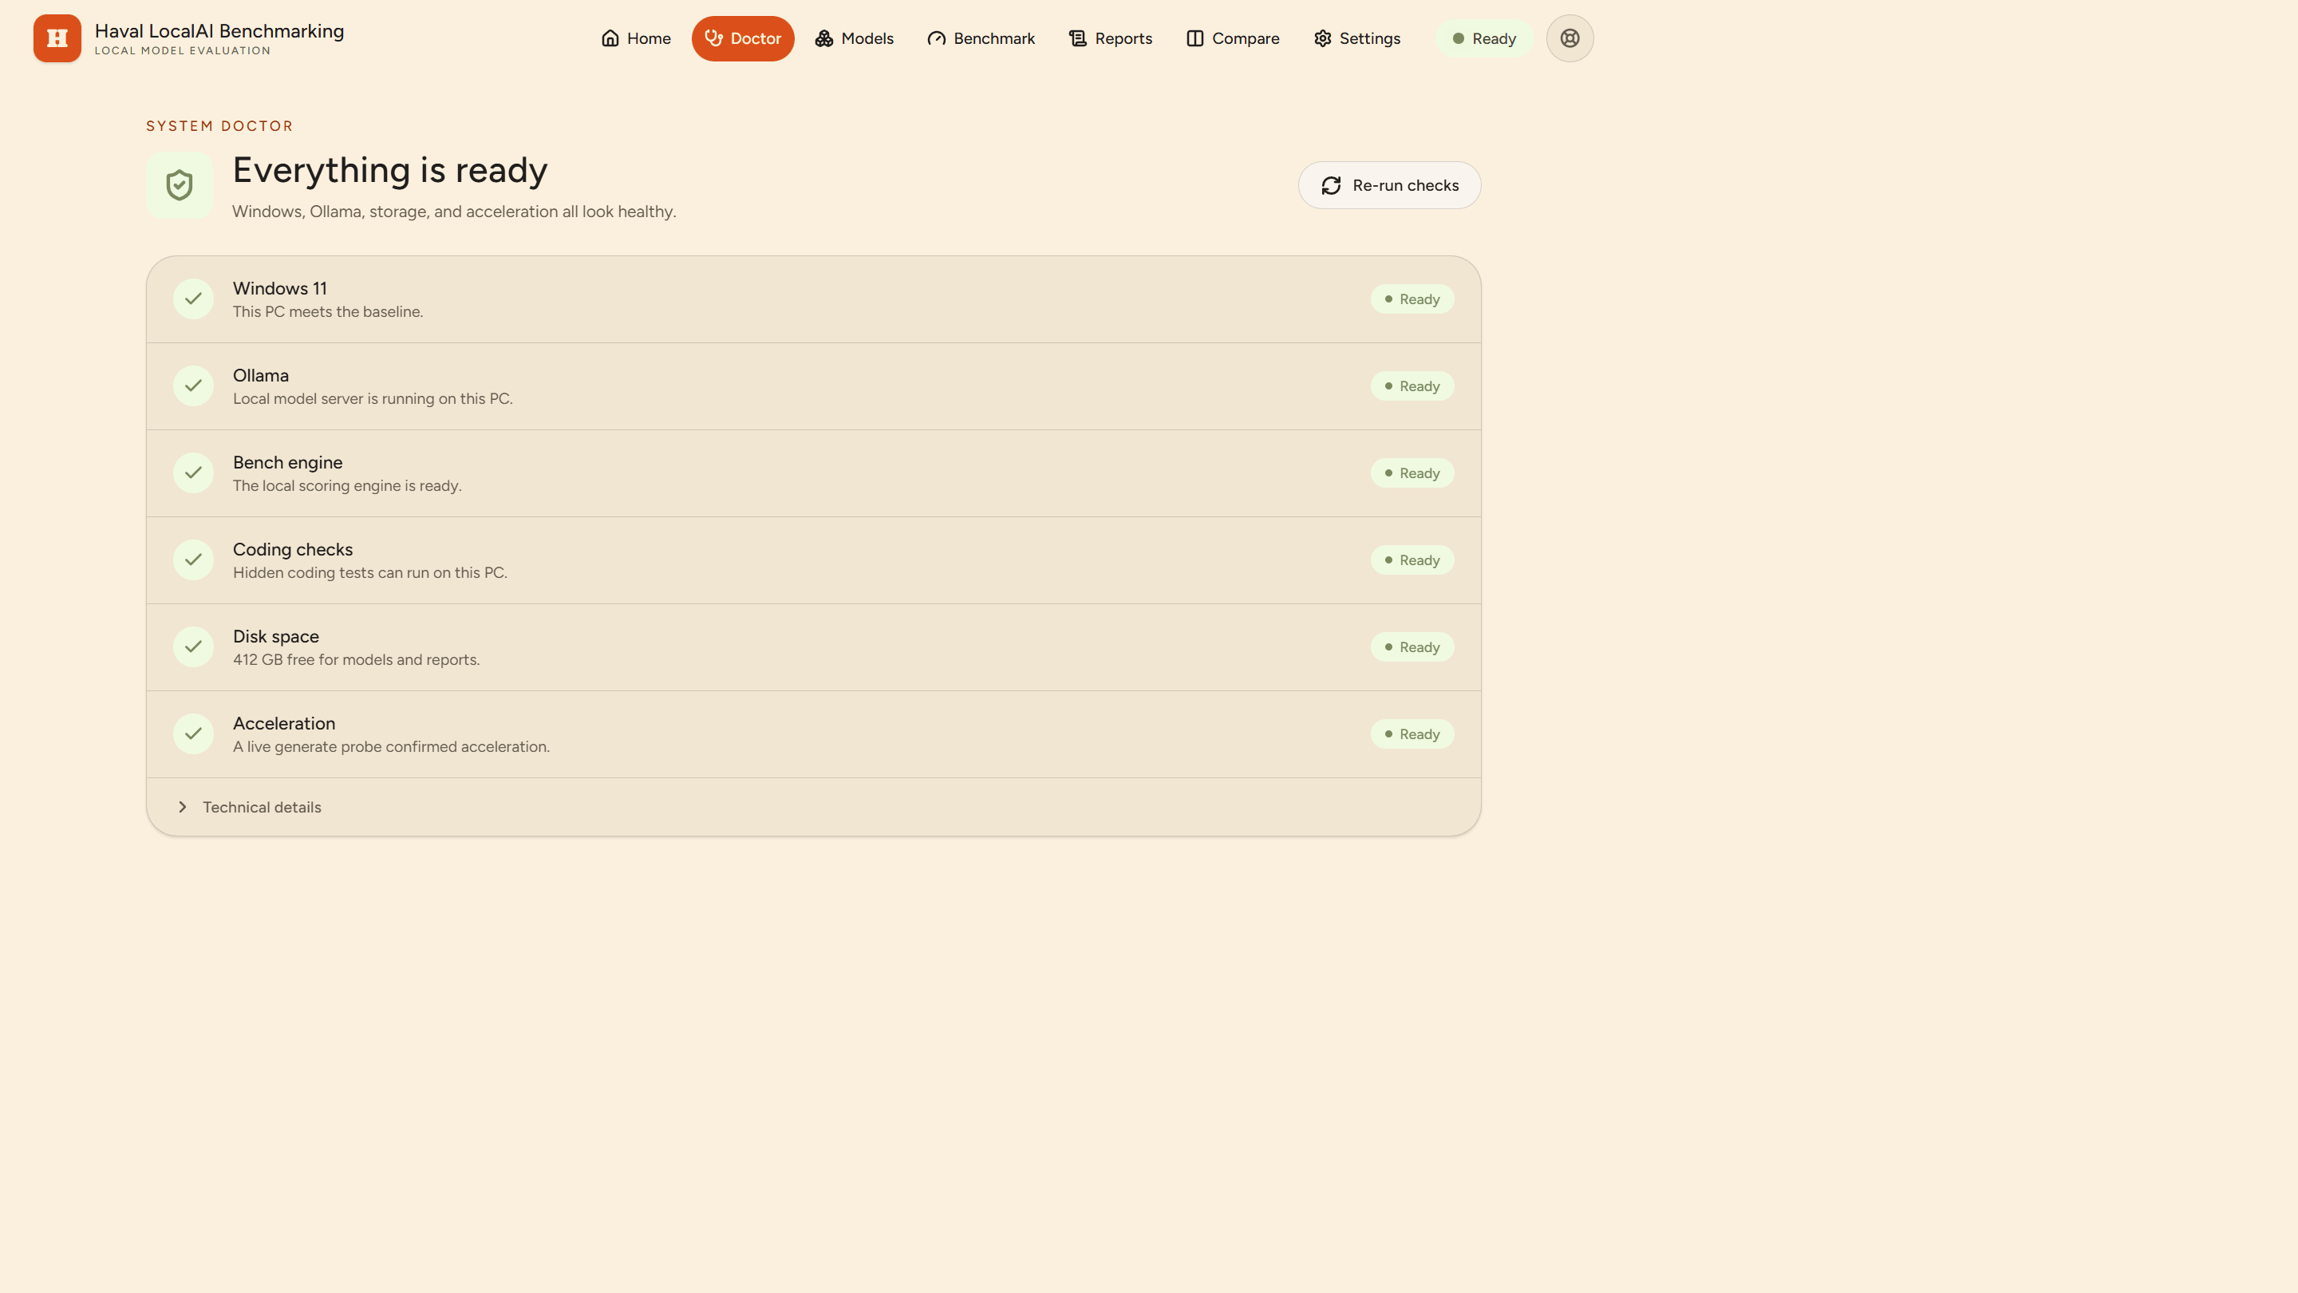This screenshot has width=2298, height=1293.
Task: Click 'This PC meets the baseline.' text
Action: pos(327,311)
